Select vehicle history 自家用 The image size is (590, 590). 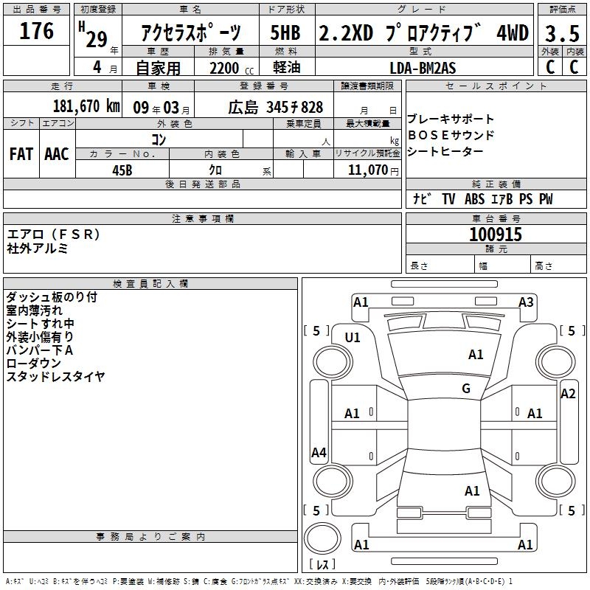158,68
